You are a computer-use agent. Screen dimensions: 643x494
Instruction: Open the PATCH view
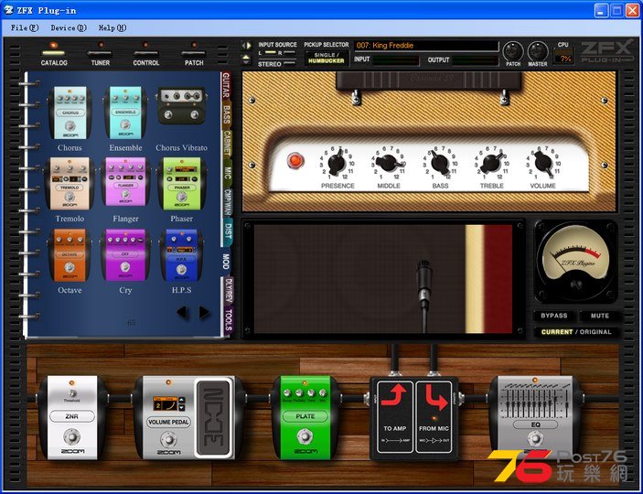[x=194, y=54]
